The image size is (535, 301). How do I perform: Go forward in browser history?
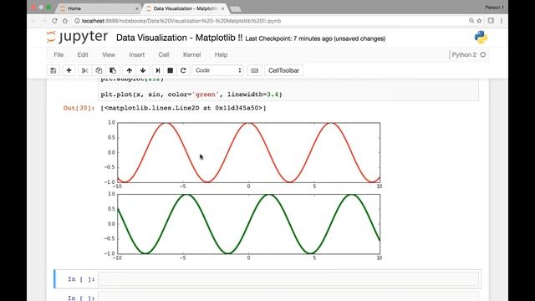[x=44, y=21]
